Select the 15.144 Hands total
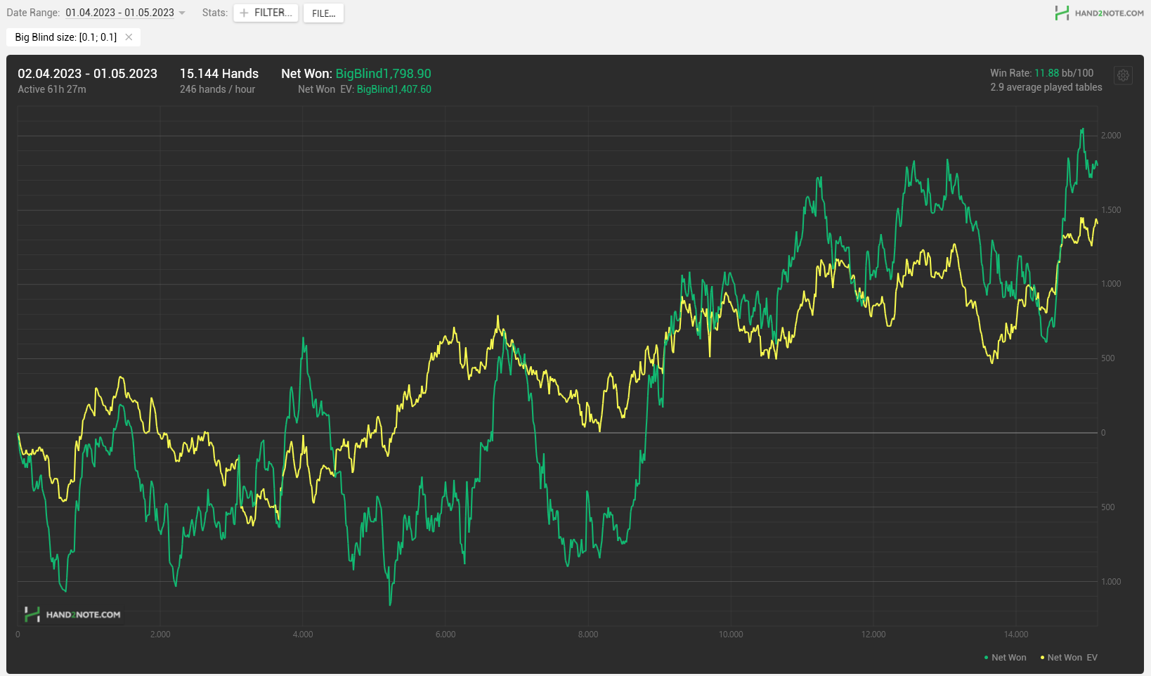The width and height of the screenshot is (1151, 676). click(219, 74)
